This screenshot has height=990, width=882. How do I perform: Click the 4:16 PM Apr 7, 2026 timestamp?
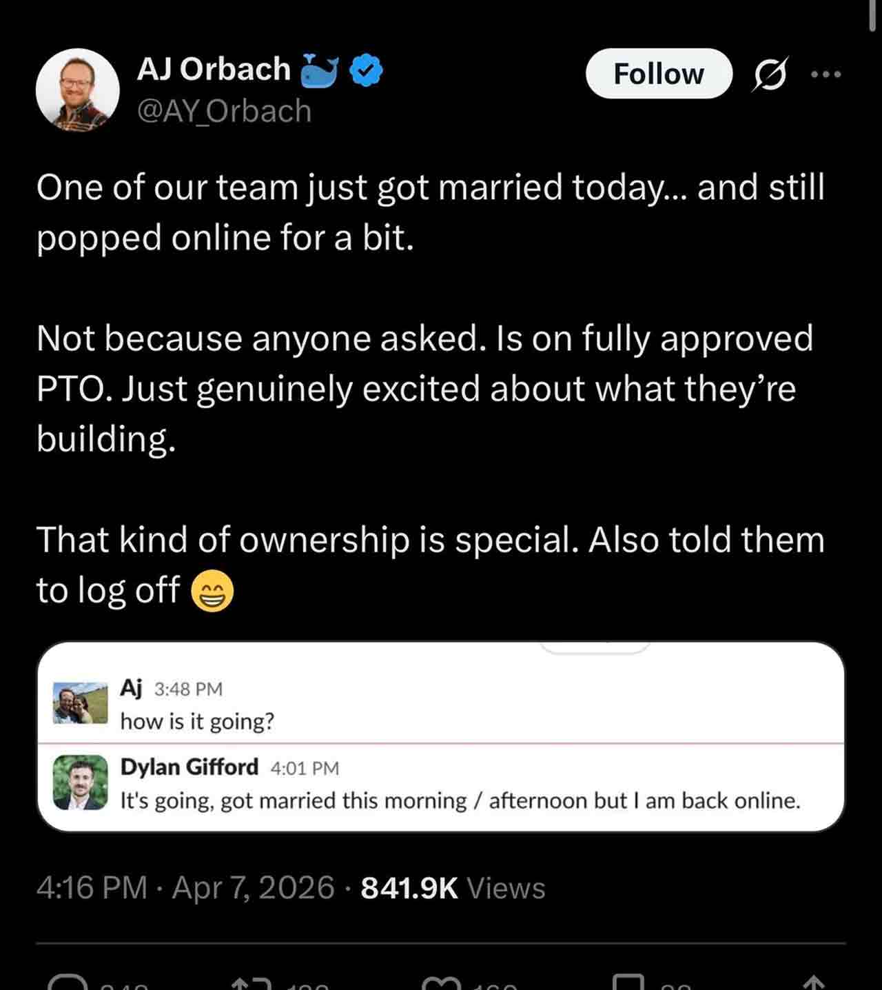tap(185, 887)
